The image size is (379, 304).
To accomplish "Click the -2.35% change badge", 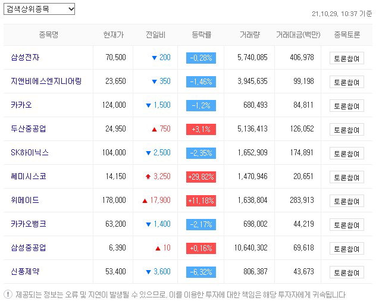I will pos(201,153).
